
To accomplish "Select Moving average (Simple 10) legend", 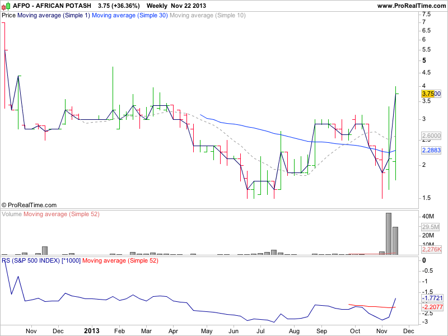I will (208, 16).
